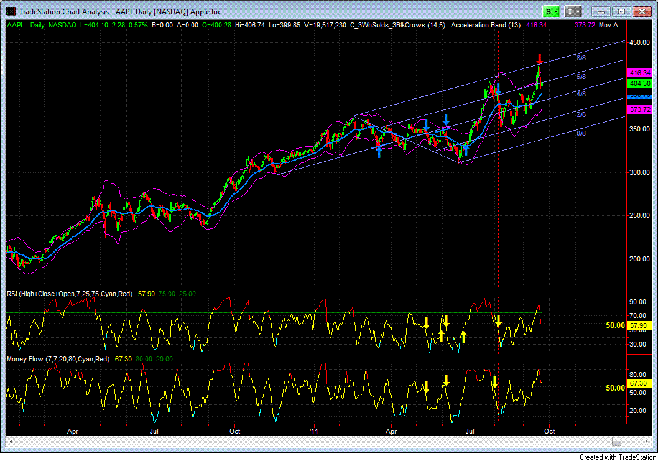Click the '11 year label on time axis
Image resolution: width=658 pixels, height=461 pixels.
313,431
